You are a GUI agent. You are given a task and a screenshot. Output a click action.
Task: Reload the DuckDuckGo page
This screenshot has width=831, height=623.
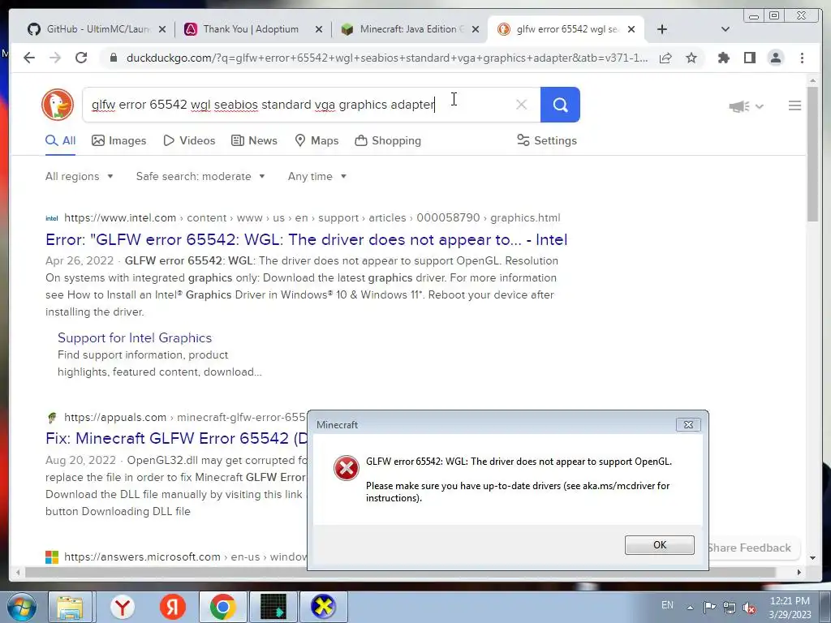point(81,58)
